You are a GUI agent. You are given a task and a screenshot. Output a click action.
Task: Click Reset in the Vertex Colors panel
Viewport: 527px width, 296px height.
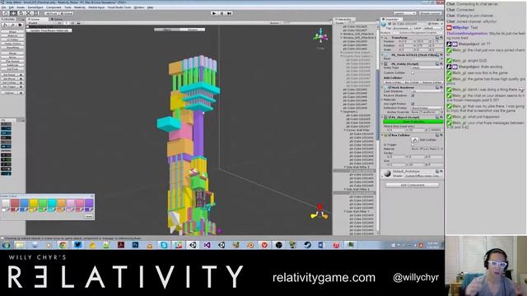tap(88, 216)
